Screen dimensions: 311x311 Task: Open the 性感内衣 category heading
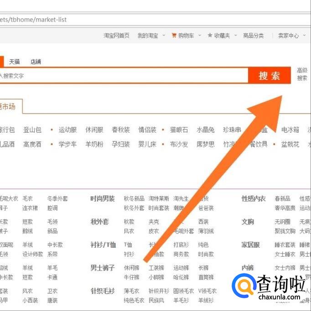click(x=254, y=198)
